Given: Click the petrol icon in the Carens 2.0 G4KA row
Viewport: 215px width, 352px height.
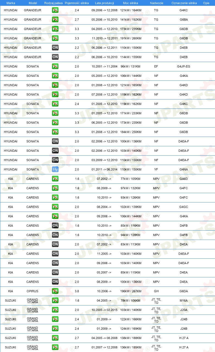Looking at the screenshot, I should pyautogui.click(x=55, y=216).
